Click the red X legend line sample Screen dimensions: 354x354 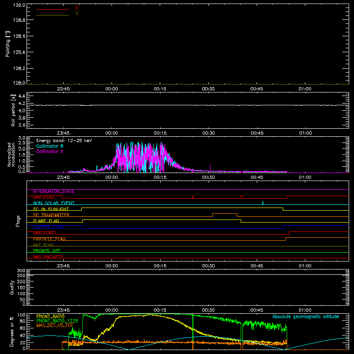point(53,9)
